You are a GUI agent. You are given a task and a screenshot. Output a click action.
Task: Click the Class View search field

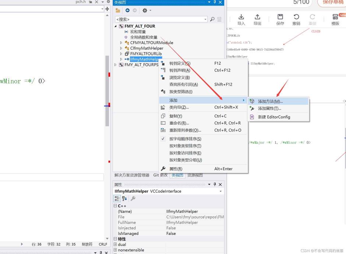(x=159, y=19)
